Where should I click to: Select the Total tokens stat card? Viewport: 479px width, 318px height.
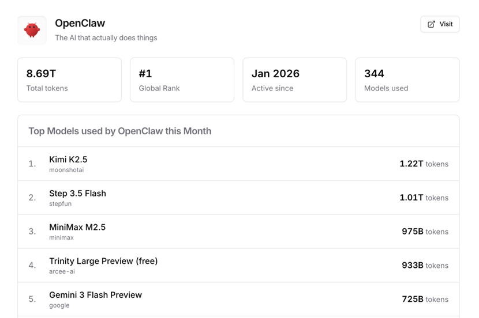(69, 80)
